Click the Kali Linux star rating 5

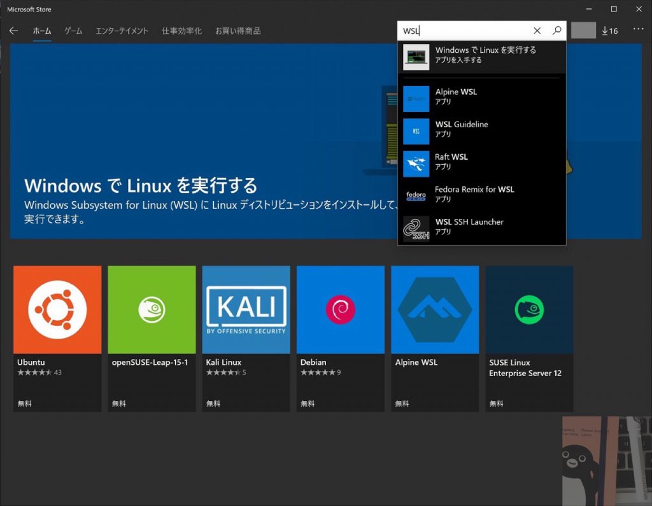tap(226, 372)
